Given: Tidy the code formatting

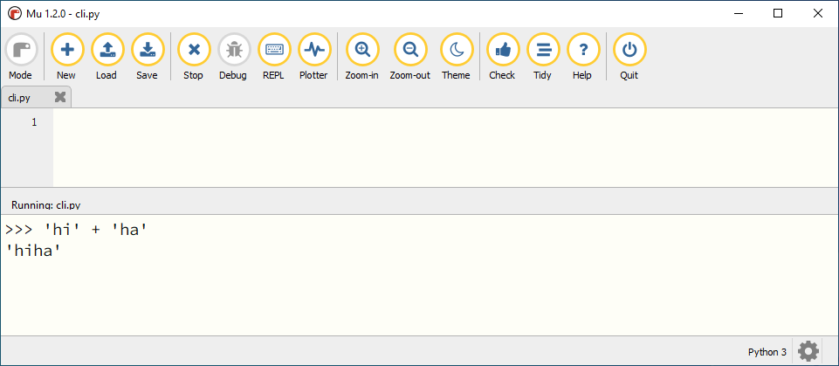Looking at the screenshot, I should click(x=543, y=56).
